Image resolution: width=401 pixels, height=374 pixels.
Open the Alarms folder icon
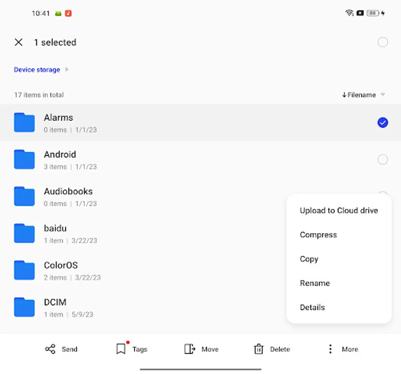(x=24, y=122)
